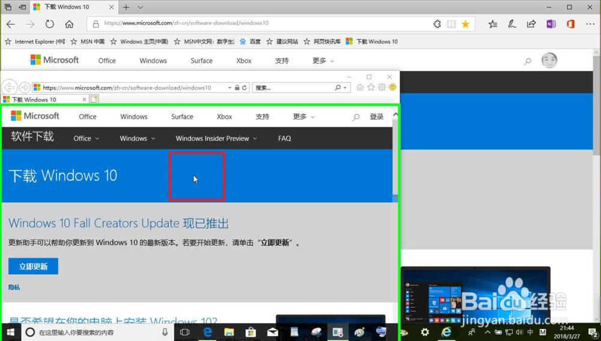
Task: Click search magnifier on IE Microsoft page
Action: [x=356, y=116]
